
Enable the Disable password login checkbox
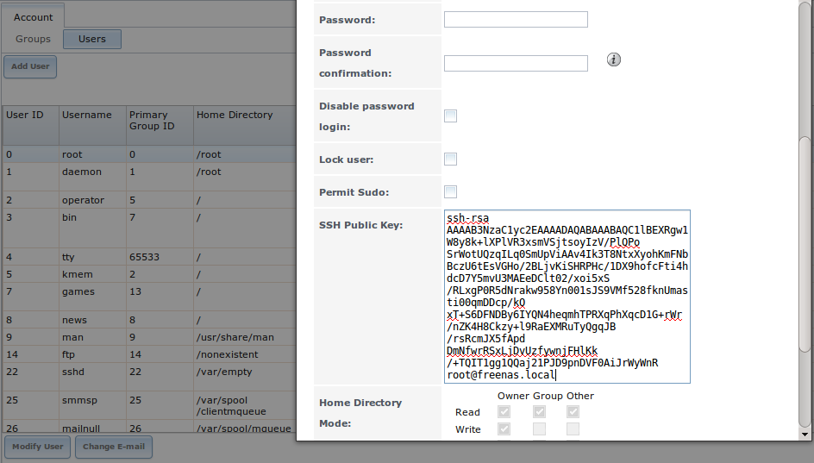[x=450, y=116]
